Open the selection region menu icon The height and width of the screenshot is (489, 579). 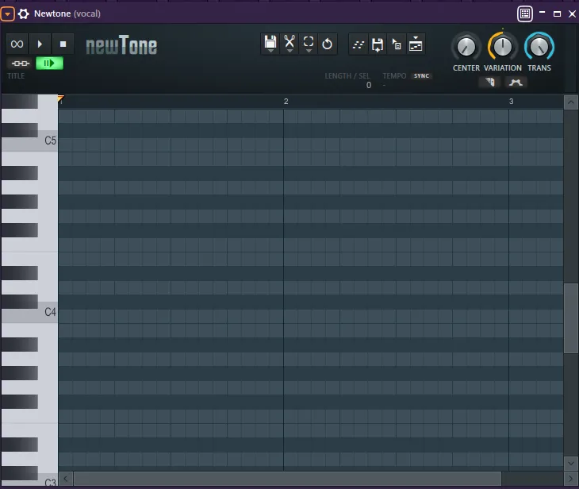309,44
